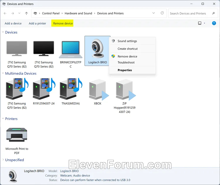Image resolution: width=220 pixels, height=185 pixels.
Task: Select Microsoft Print to PDF printer
Action: pos(17,141)
